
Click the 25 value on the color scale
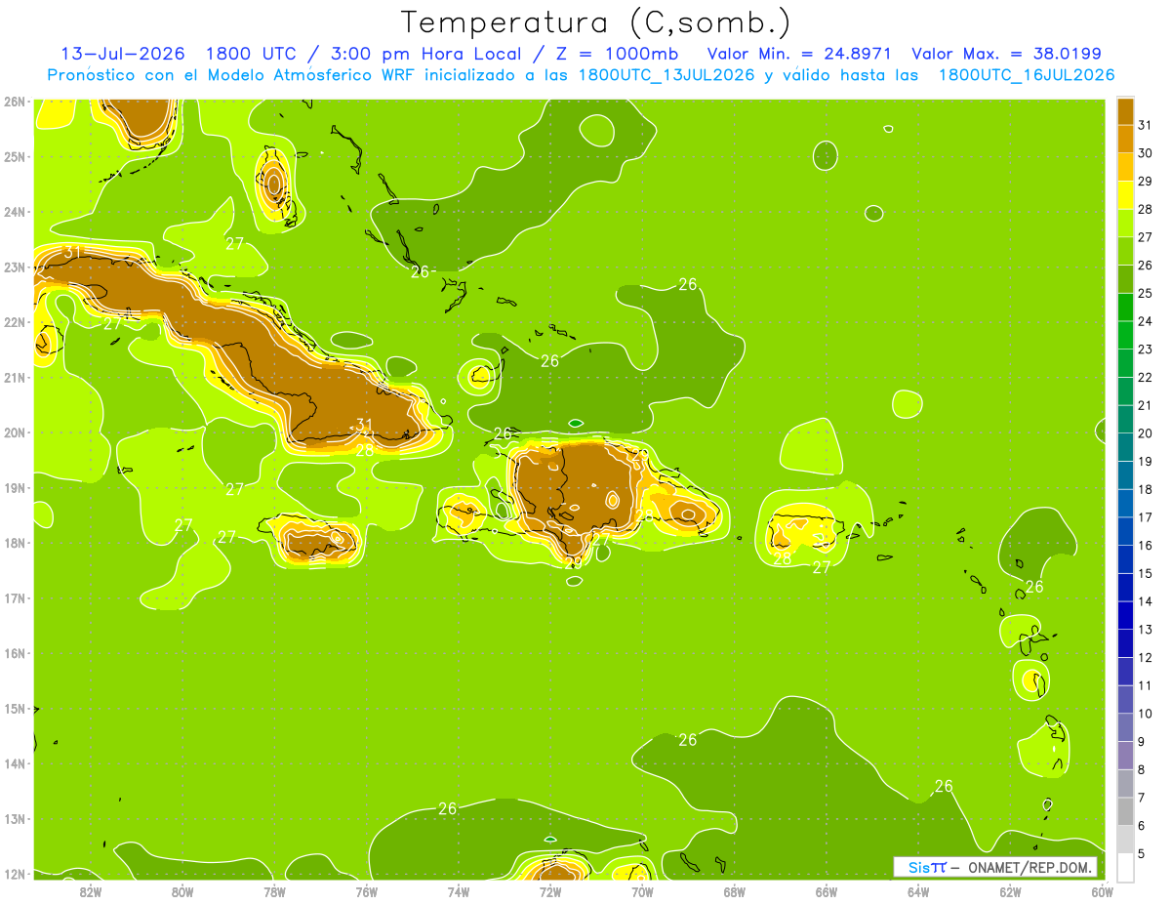tap(1146, 293)
